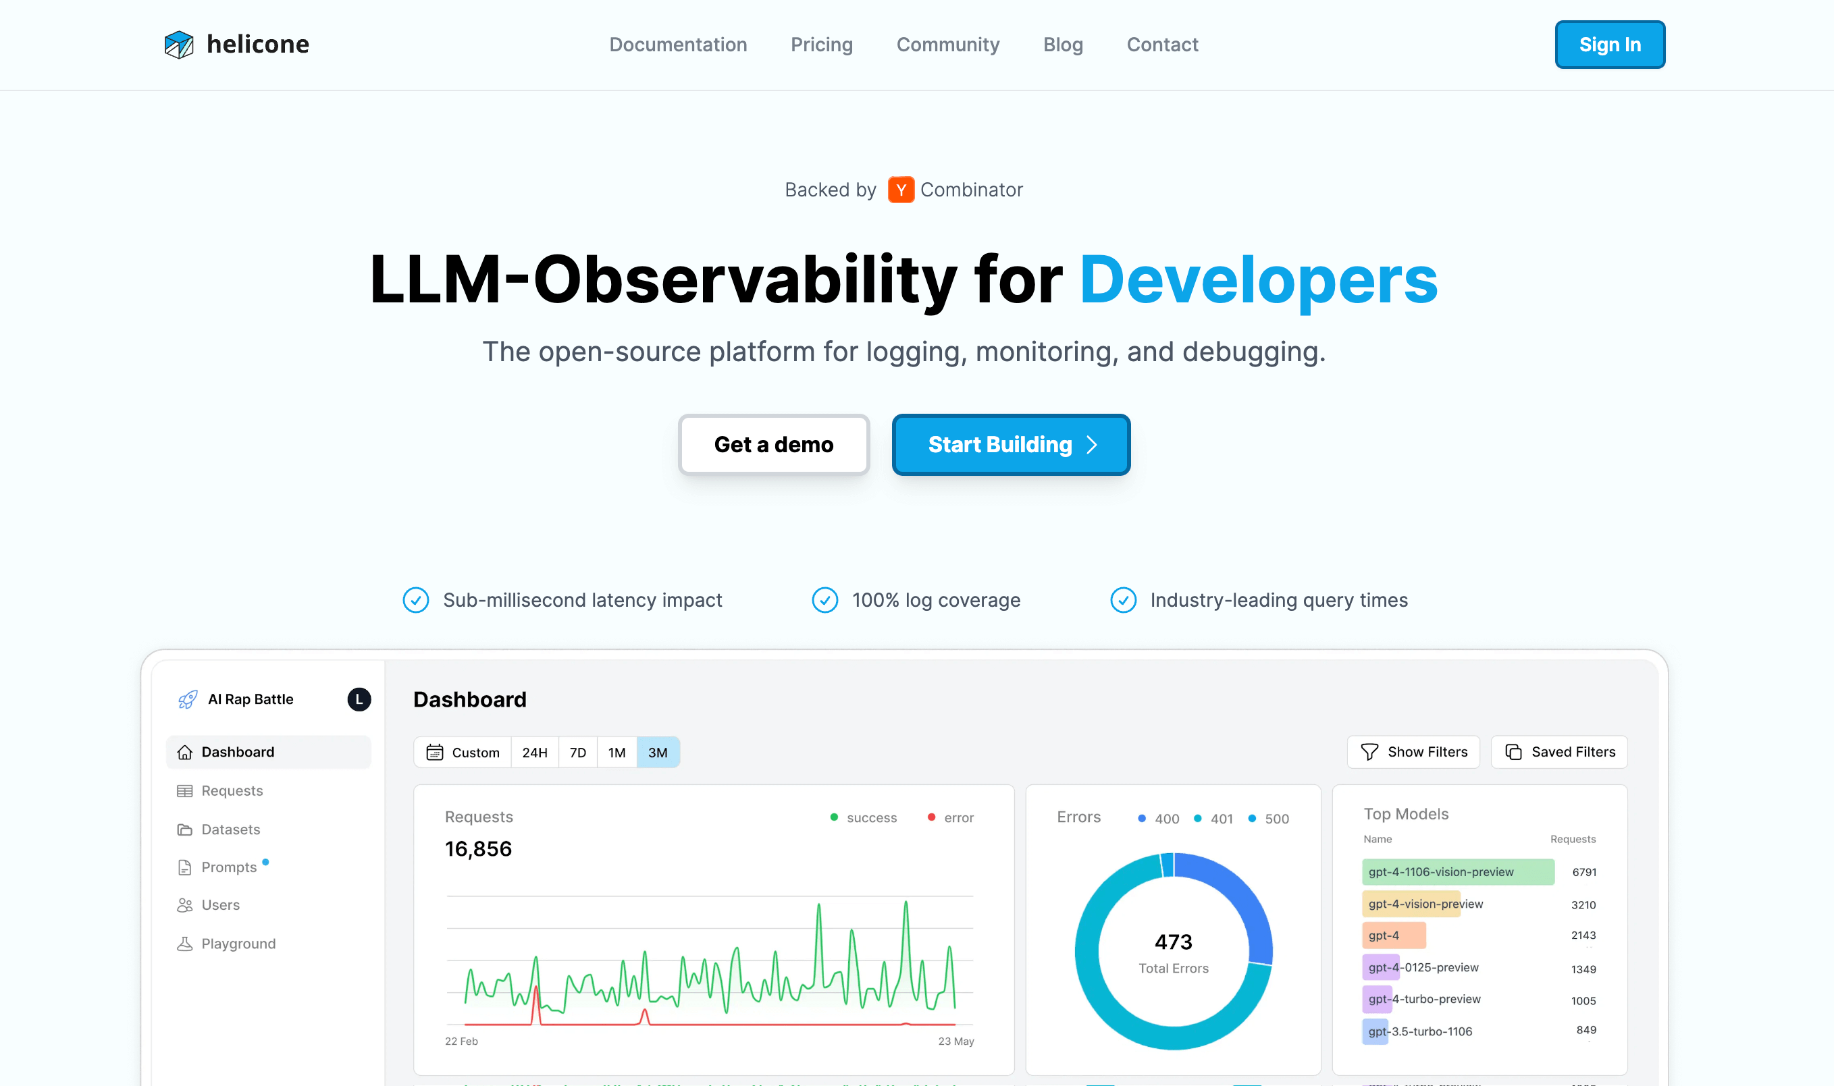Click the Start Building button
This screenshot has width=1834, height=1086.
[x=1012, y=443]
